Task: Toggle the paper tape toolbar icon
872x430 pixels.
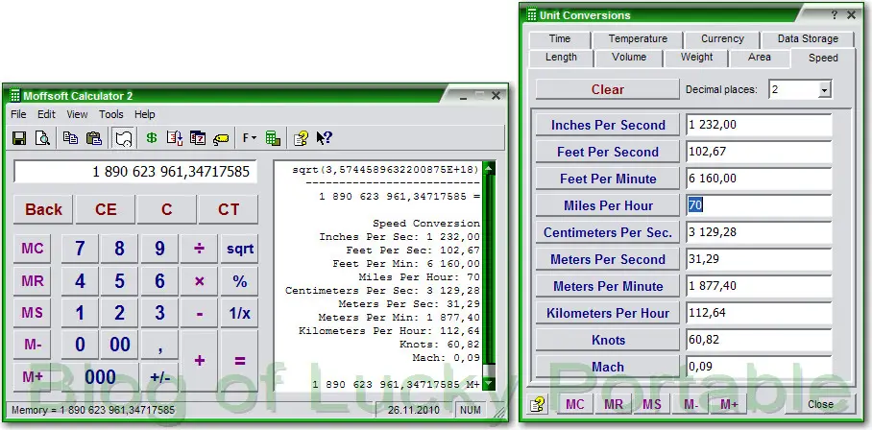Action: coord(123,138)
